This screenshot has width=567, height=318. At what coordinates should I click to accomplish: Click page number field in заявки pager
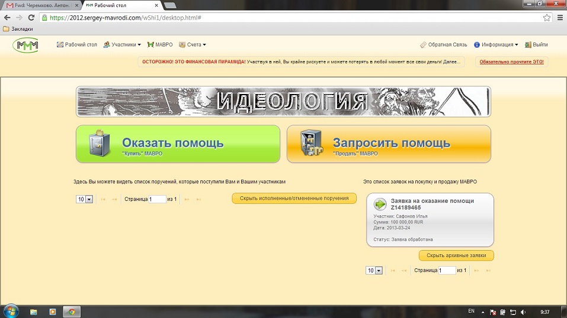tap(447, 270)
